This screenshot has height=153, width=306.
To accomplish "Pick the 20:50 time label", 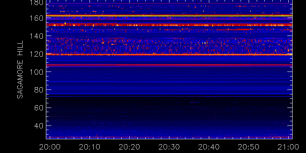I will pos(249,147).
